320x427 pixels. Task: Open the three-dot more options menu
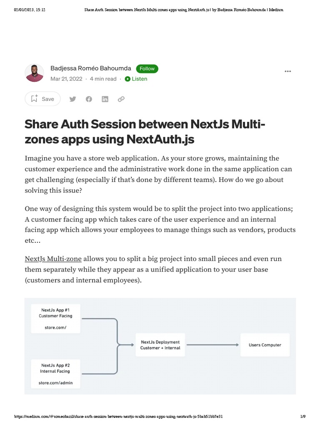[288, 71]
